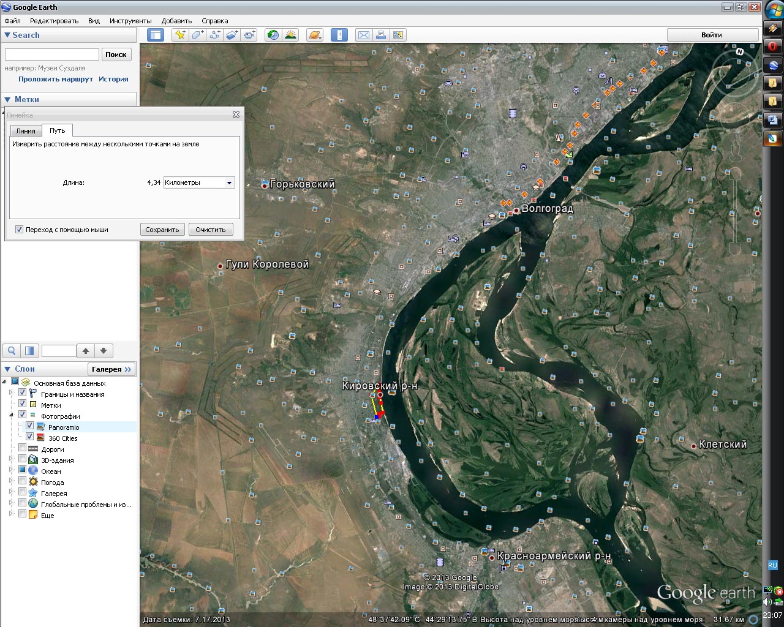Add a path using the toolbar
784x627 pixels.
pyautogui.click(x=214, y=35)
